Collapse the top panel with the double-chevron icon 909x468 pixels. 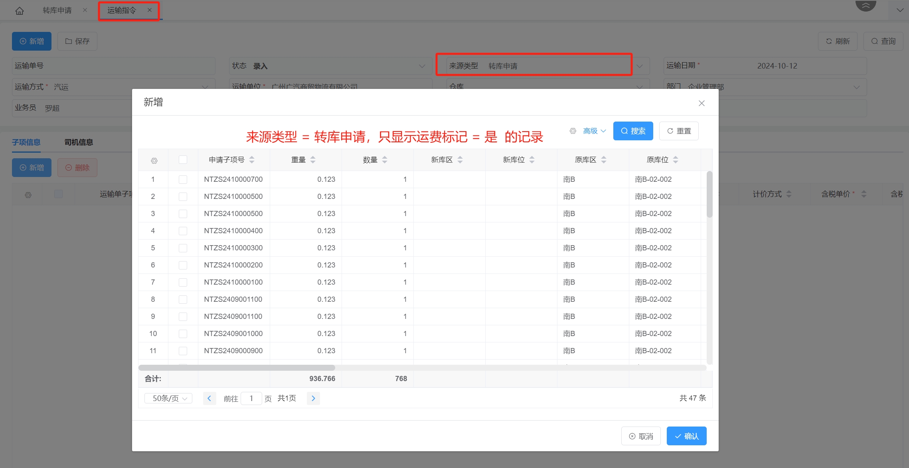(866, 5)
